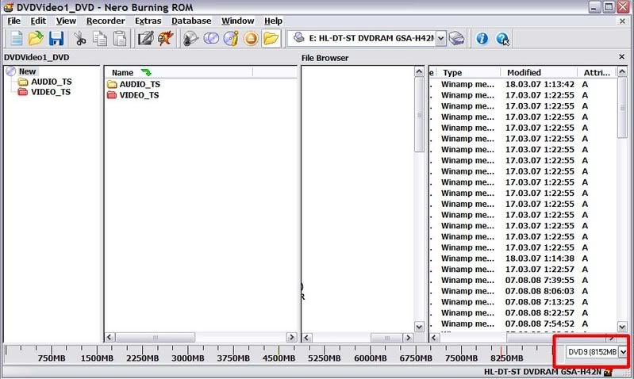Screen dimensions: 634x379
Task: Click the Open compilation folder icon
Action: (36, 39)
